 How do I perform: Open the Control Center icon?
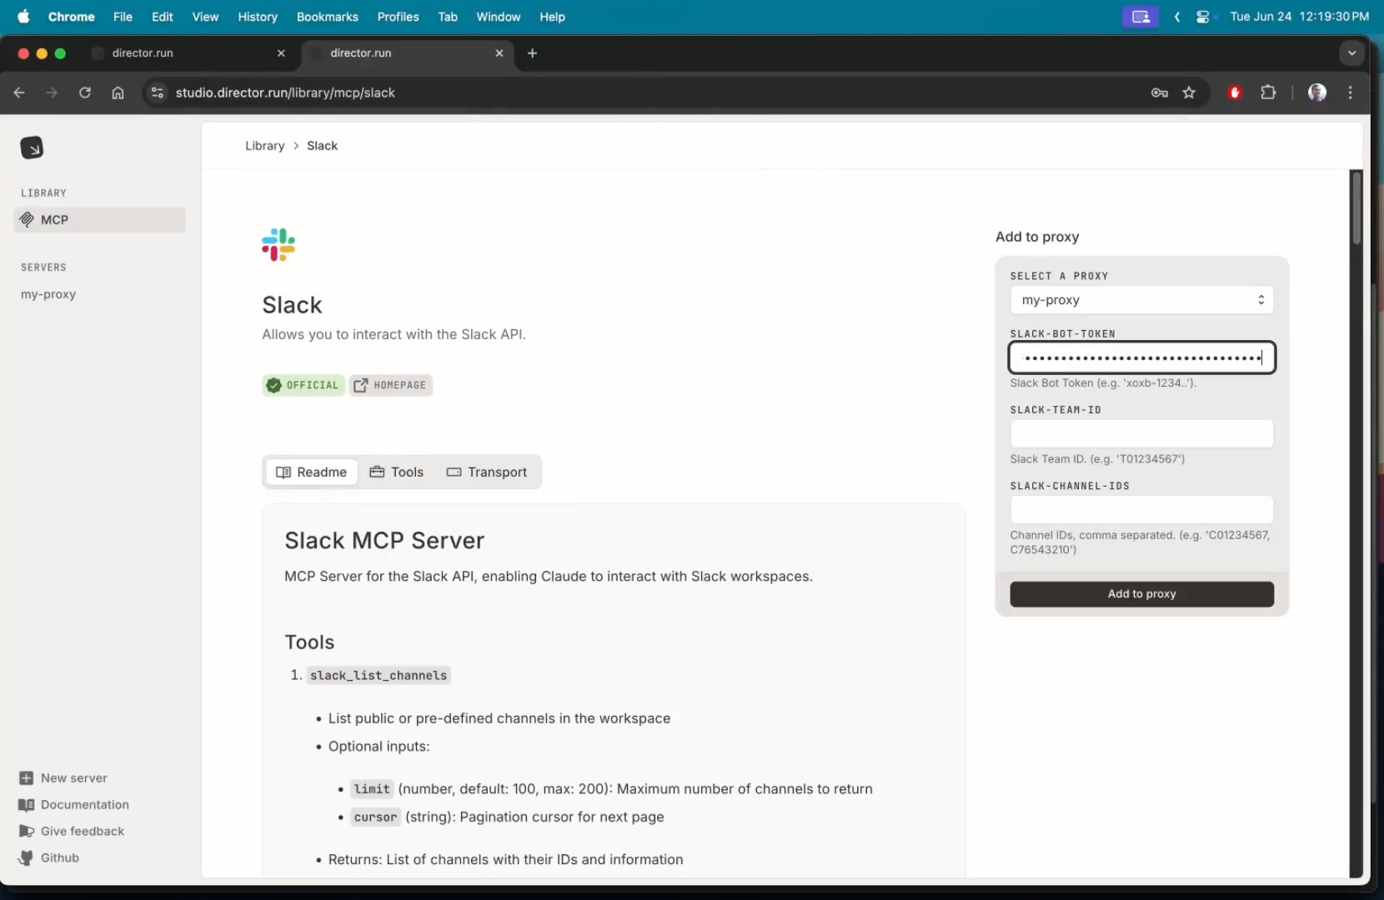[1203, 17]
